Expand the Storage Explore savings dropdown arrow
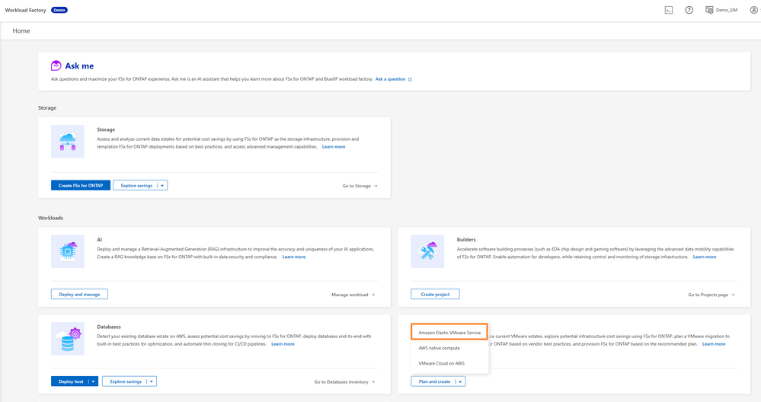Viewport: 761px width, 402px height. [162, 185]
